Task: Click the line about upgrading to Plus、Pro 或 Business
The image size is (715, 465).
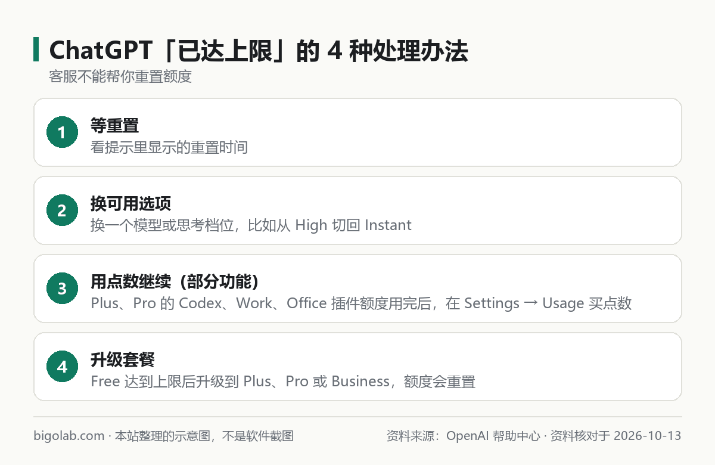Action: pyautogui.click(x=283, y=382)
